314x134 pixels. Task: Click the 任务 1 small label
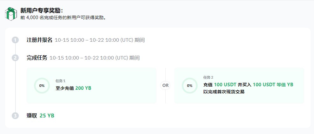pos(60,81)
